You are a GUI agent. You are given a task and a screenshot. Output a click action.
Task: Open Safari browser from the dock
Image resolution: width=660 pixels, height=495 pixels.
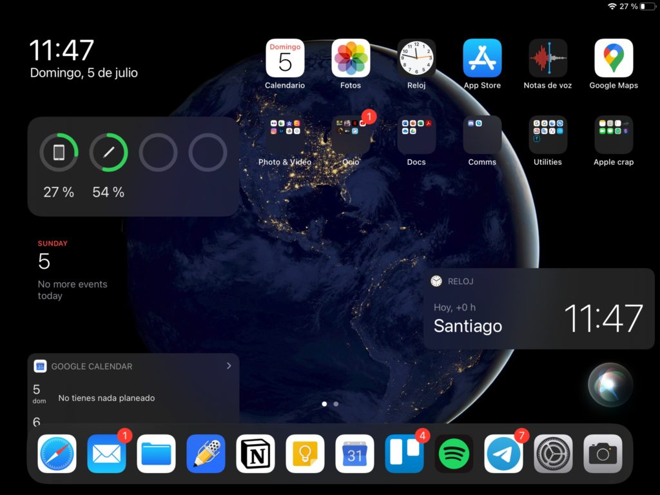[x=57, y=454]
